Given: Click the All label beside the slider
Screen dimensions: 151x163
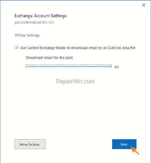Looking at the screenshot, I should 116,67.
